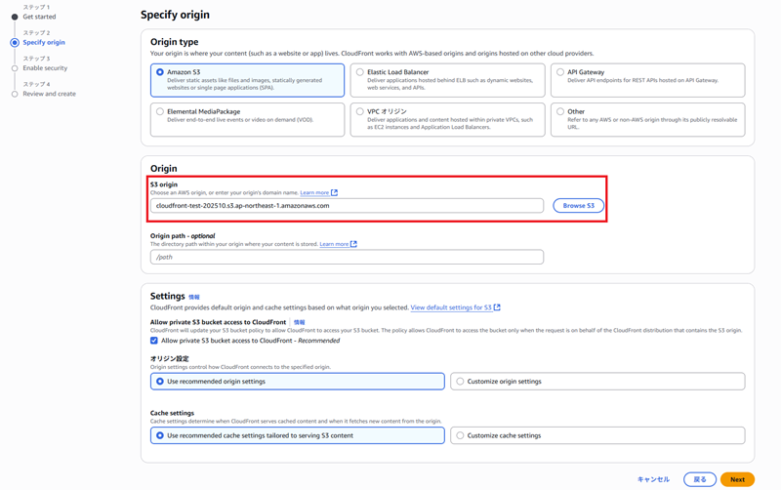Open View default settings for S3 link
Image resolution: width=781 pixels, height=490 pixels.
(x=451, y=307)
